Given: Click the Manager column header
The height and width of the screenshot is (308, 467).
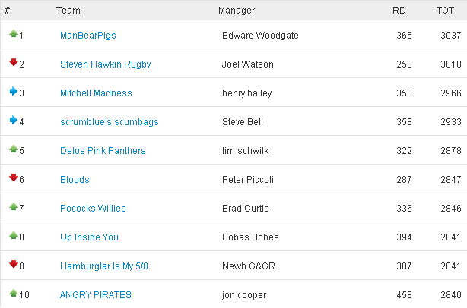Looking at the screenshot, I should click(x=237, y=11).
